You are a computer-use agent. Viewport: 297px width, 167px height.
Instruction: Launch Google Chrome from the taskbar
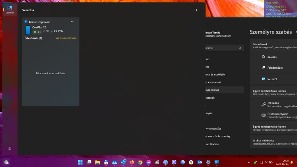(140, 162)
